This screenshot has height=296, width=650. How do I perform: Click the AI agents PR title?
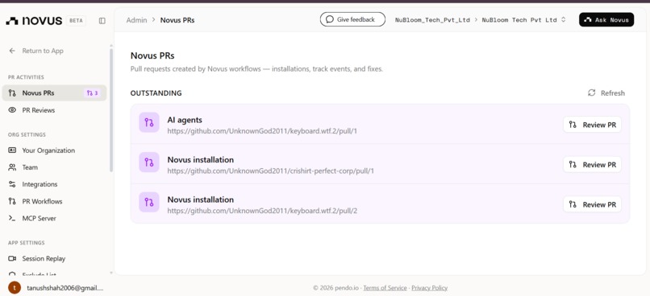pos(185,120)
